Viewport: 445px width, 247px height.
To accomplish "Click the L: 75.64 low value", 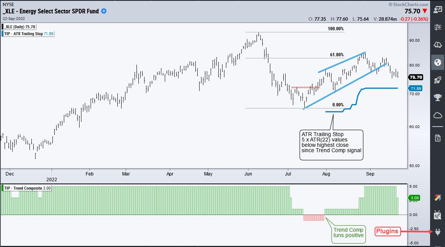I will tap(361, 19).
